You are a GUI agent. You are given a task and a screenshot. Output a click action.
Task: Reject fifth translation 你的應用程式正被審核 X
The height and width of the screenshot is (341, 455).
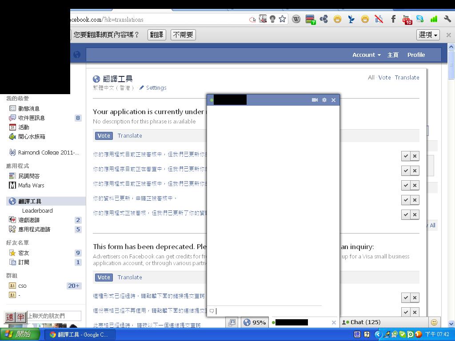click(x=415, y=214)
